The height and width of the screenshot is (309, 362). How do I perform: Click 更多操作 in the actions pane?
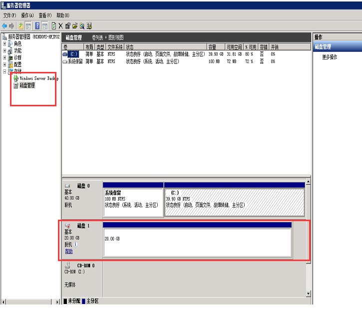tap(330, 57)
